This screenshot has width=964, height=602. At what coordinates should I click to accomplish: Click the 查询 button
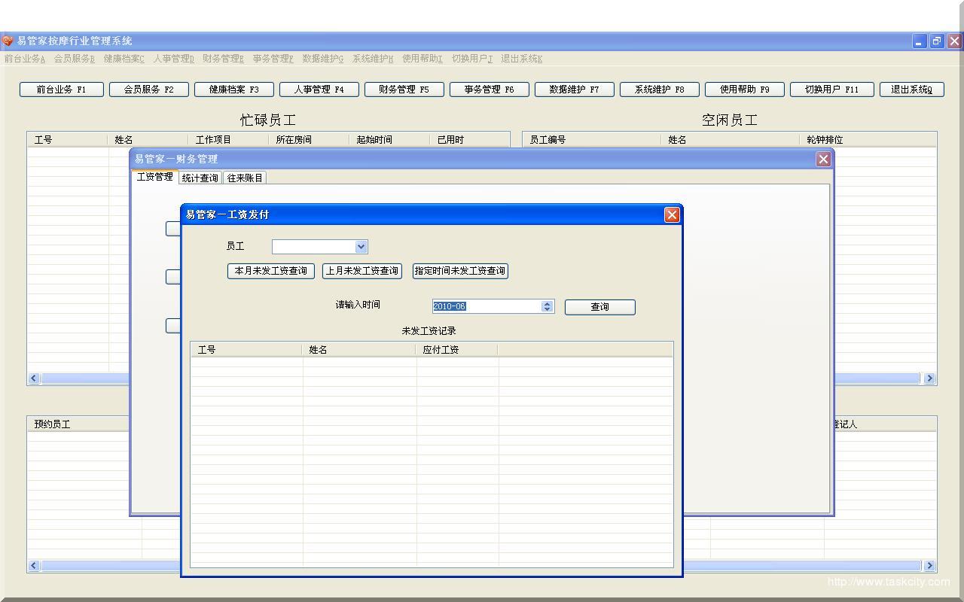599,307
